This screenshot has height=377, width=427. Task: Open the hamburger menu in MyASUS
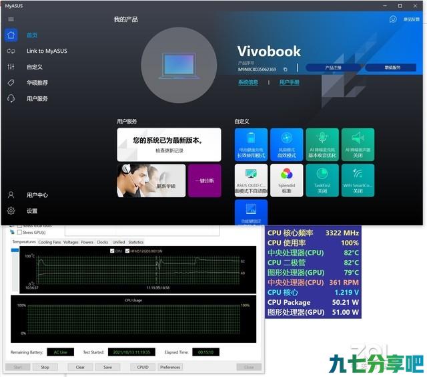click(x=11, y=19)
